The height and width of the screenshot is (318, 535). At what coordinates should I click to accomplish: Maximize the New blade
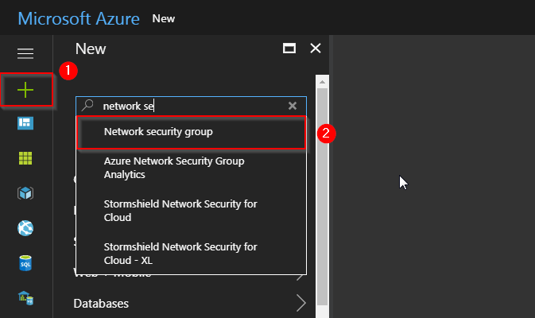(289, 48)
